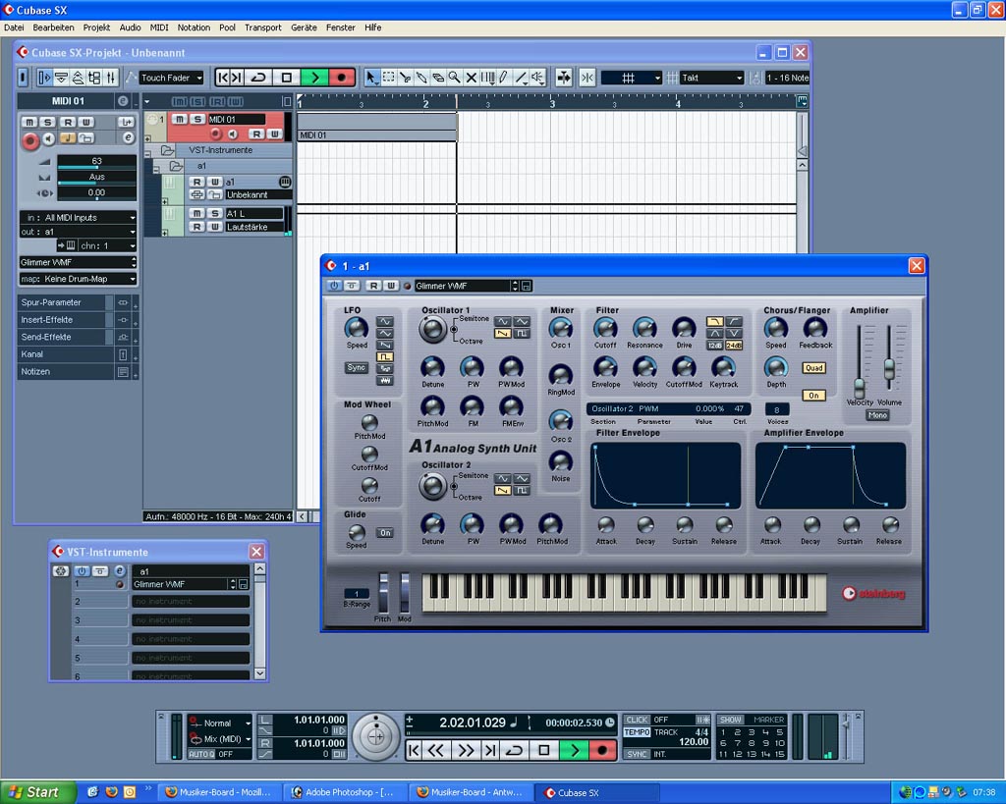Screen dimensions: 1006x804
Task: Open the Touch Fader automation mode dropdown
Action: [x=171, y=78]
